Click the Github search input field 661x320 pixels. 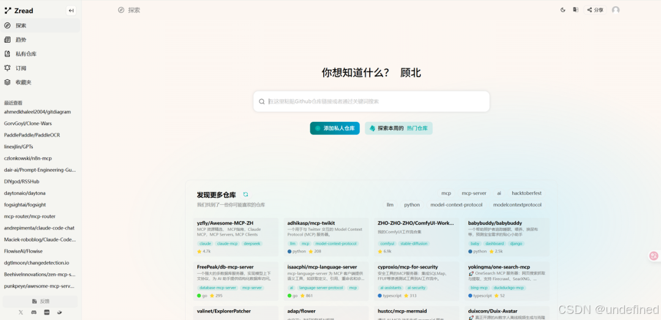click(x=372, y=102)
